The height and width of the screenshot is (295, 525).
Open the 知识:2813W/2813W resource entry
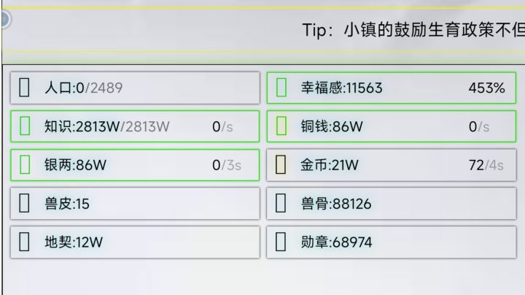[x=106, y=126]
